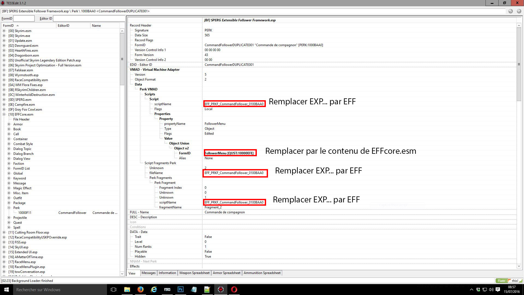Viewport: 524px width, 295px height.
Task: Sort by the Name column header
Action: [x=105, y=26]
